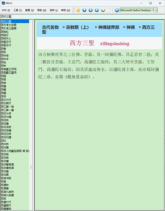The width and height of the screenshot is (165, 211).
Task: Open the Microsoft Huihui voice dropdown
Action: coord(156,10)
